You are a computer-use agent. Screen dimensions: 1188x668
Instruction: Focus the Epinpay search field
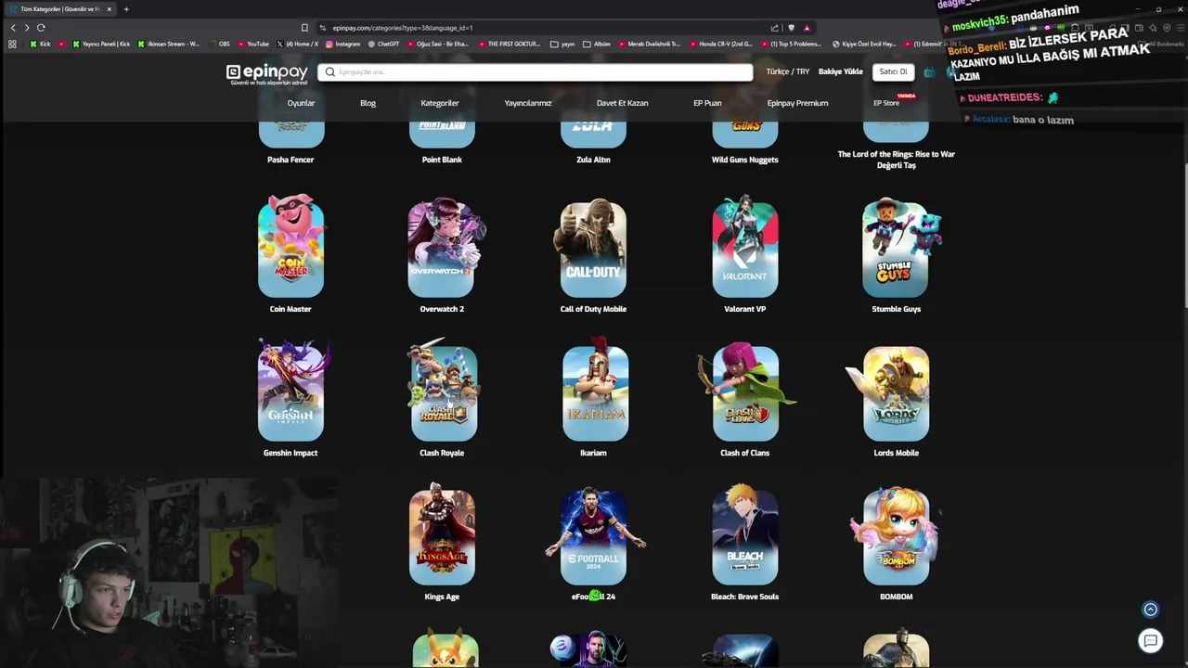(535, 71)
